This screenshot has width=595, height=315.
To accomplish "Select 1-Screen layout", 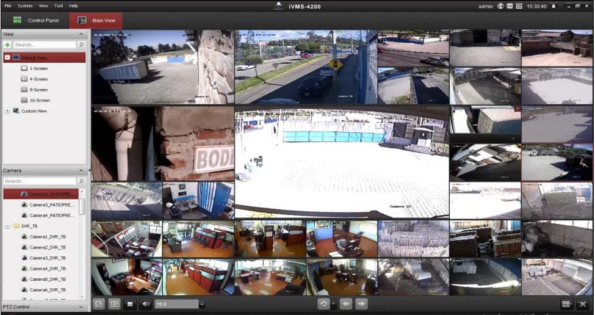I will click(38, 68).
